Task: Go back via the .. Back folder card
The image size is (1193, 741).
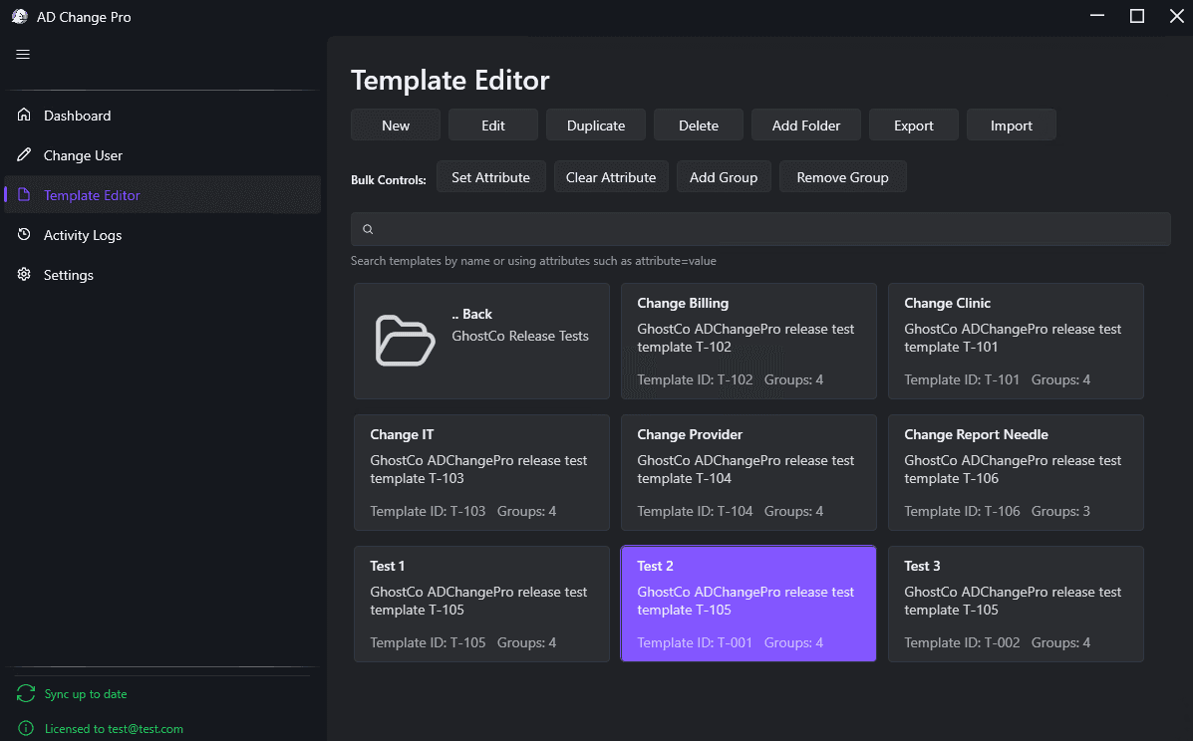Action: (481, 341)
